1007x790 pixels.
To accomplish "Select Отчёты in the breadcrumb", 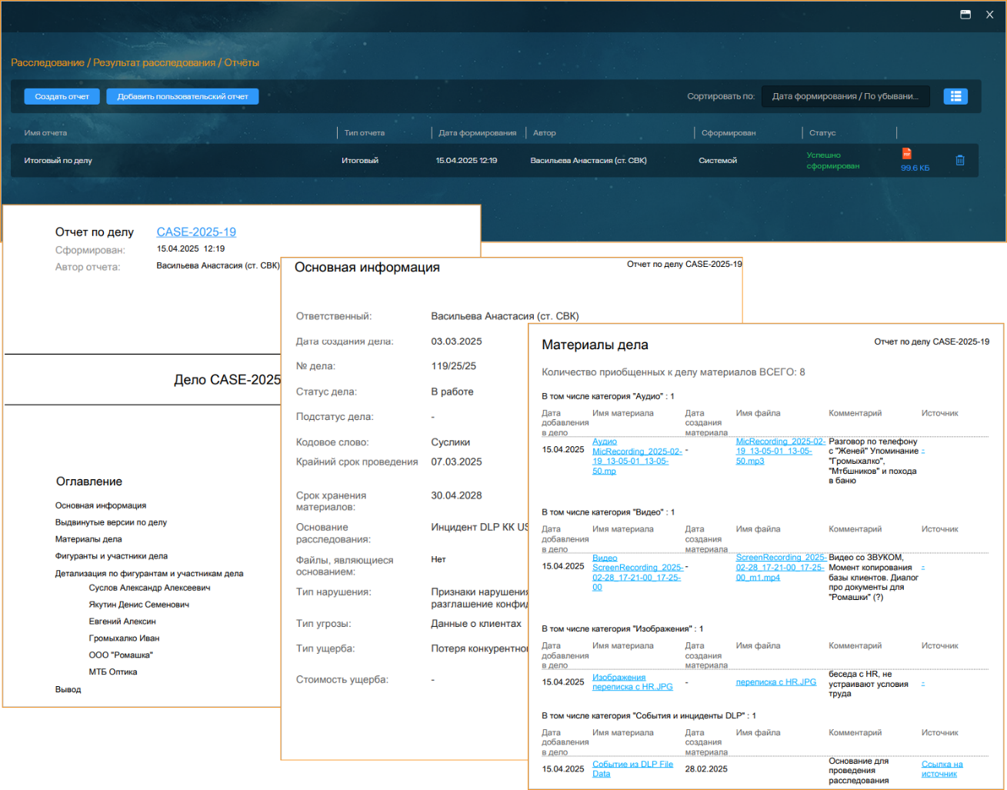I will 242,62.
